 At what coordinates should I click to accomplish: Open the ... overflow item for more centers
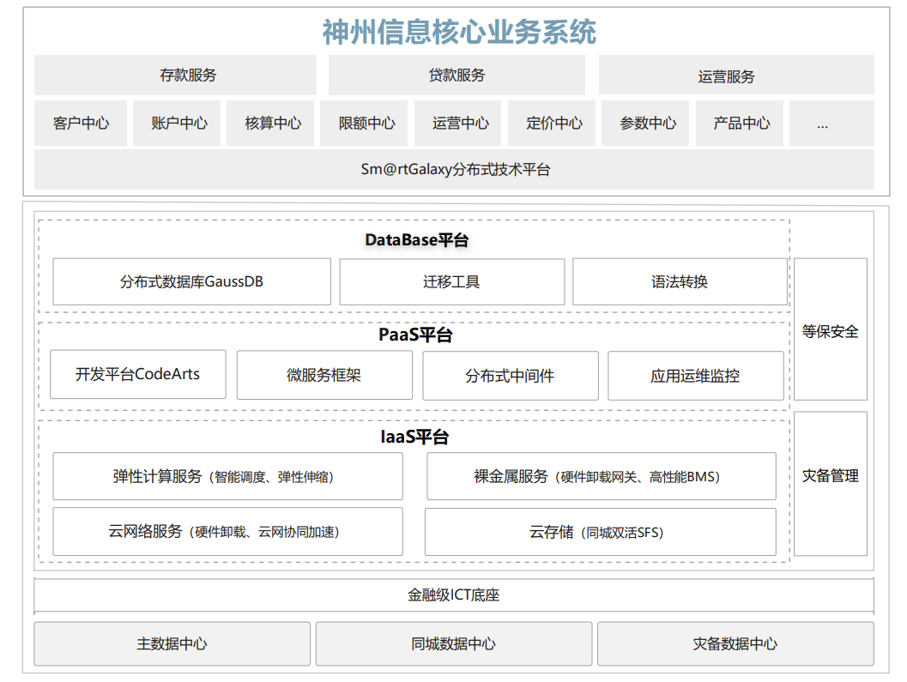coord(831,123)
